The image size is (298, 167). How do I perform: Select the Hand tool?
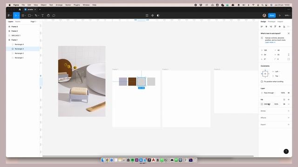pyautogui.click(x=48, y=15)
